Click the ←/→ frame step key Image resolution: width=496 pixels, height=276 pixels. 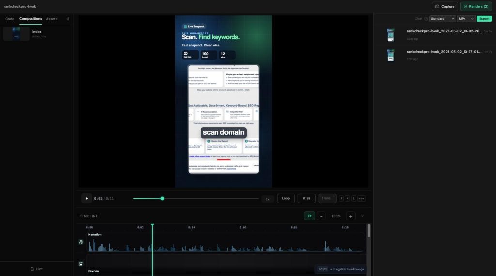[x=361, y=198]
